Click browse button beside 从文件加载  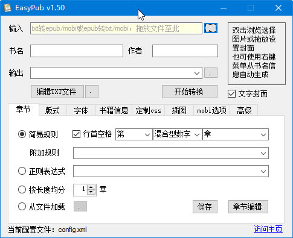coord(80,206)
